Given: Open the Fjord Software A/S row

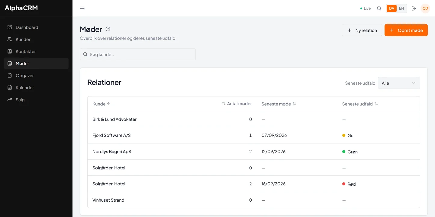Looking at the screenshot, I should (254, 135).
